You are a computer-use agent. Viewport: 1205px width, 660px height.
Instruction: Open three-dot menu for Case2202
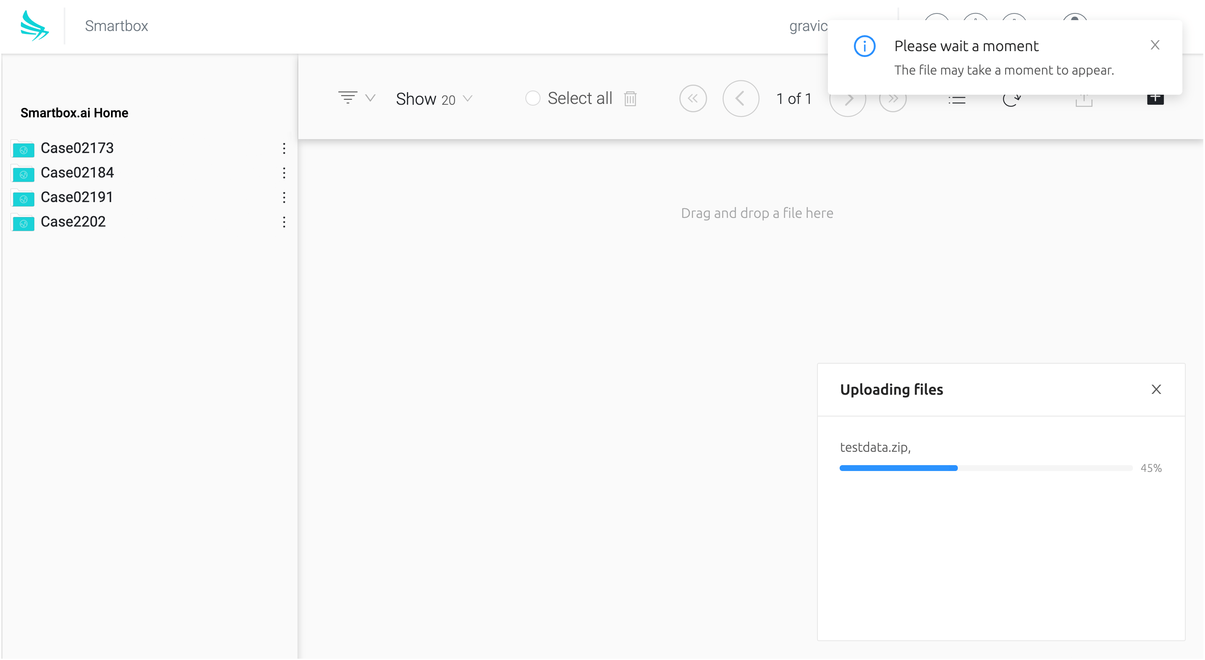[284, 222]
